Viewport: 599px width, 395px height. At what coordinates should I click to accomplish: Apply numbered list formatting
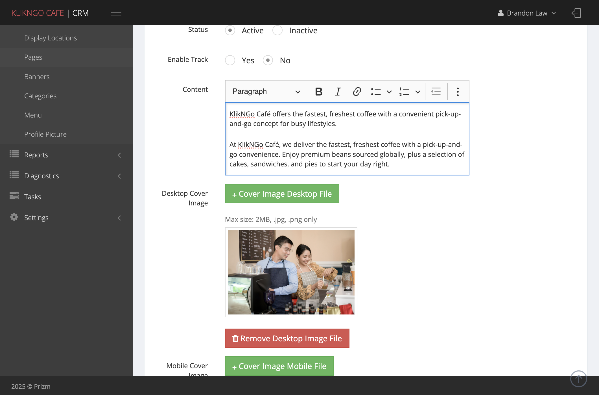pyautogui.click(x=405, y=92)
